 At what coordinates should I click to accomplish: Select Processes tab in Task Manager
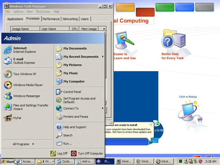[33, 18]
